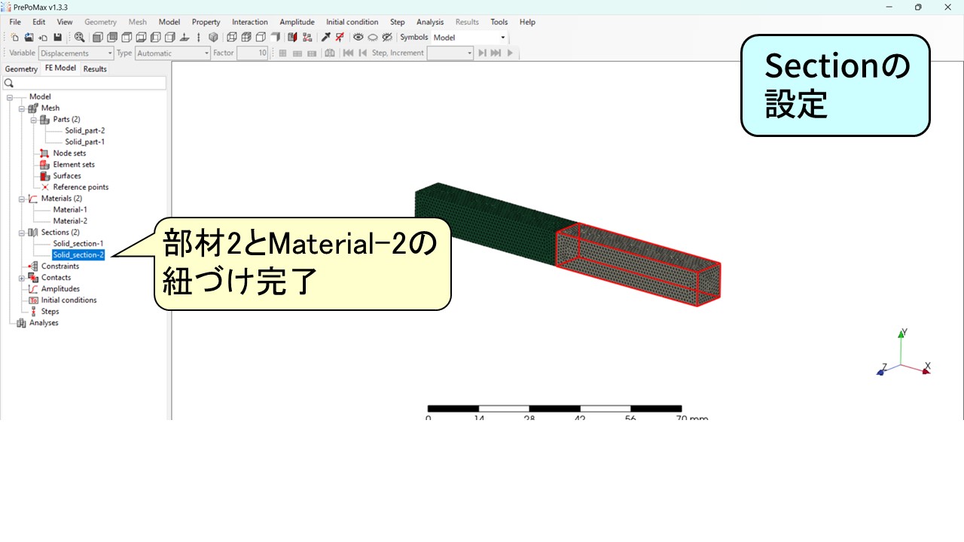Select Solid_part-2 in the tree
The width and height of the screenshot is (964, 542).
click(84, 131)
